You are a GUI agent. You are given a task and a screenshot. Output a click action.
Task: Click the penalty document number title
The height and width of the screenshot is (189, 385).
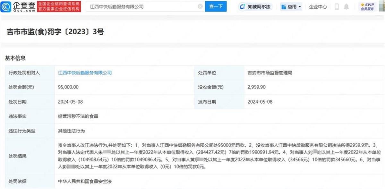(x=55, y=32)
